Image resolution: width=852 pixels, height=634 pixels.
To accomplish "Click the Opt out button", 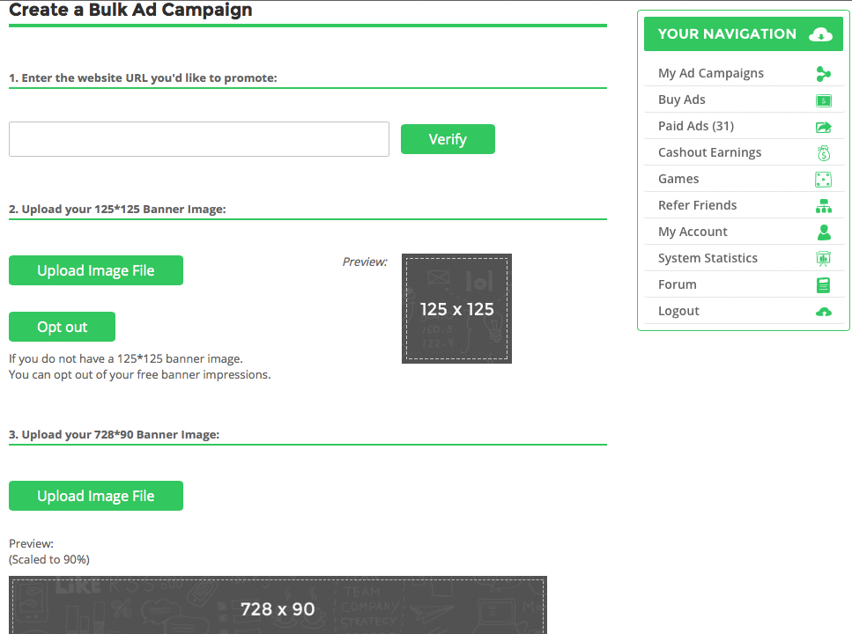I will [62, 327].
